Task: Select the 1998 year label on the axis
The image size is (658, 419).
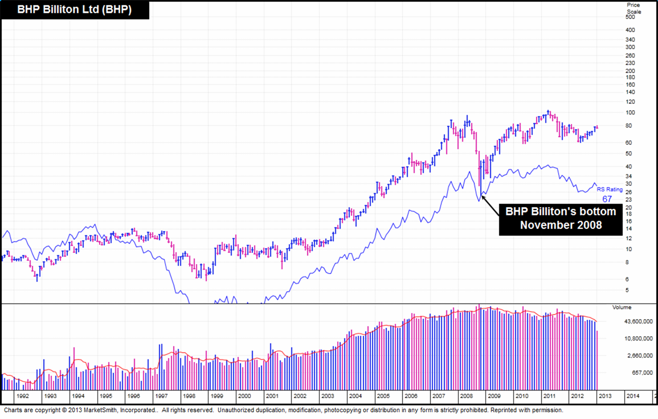Action: click(x=189, y=396)
